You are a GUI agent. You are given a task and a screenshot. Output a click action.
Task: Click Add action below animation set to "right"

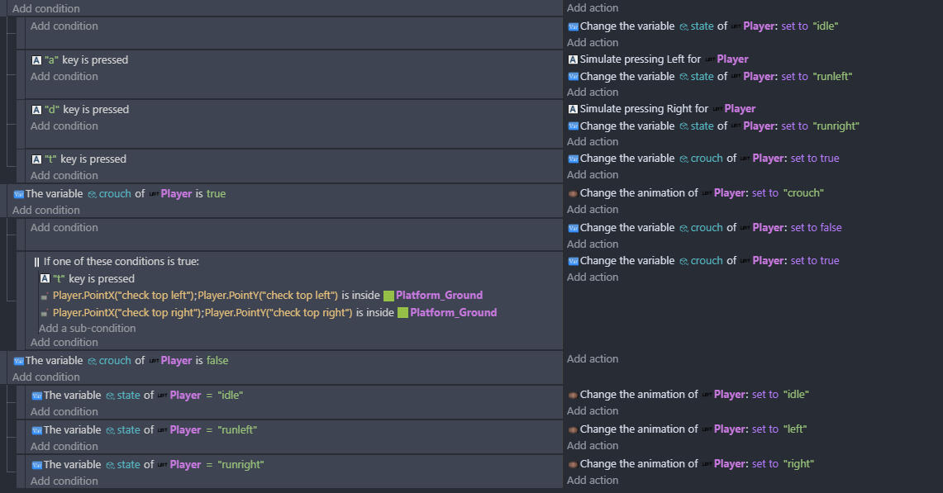[x=592, y=480]
